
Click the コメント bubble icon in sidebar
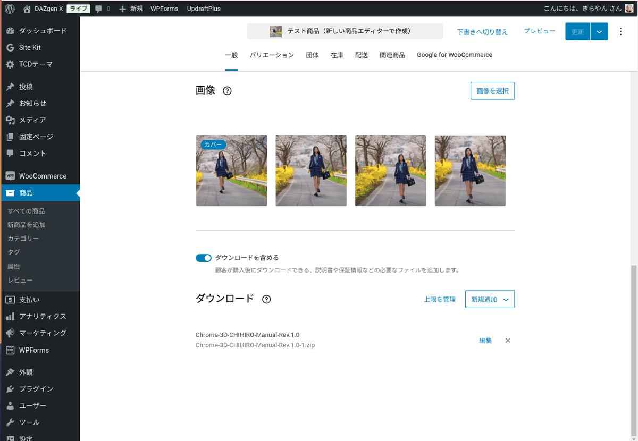click(x=10, y=154)
